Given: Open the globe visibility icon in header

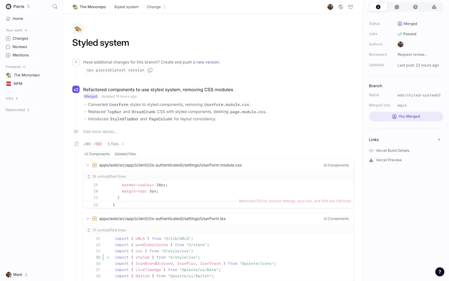Looking at the screenshot, I should pos(341,7).
